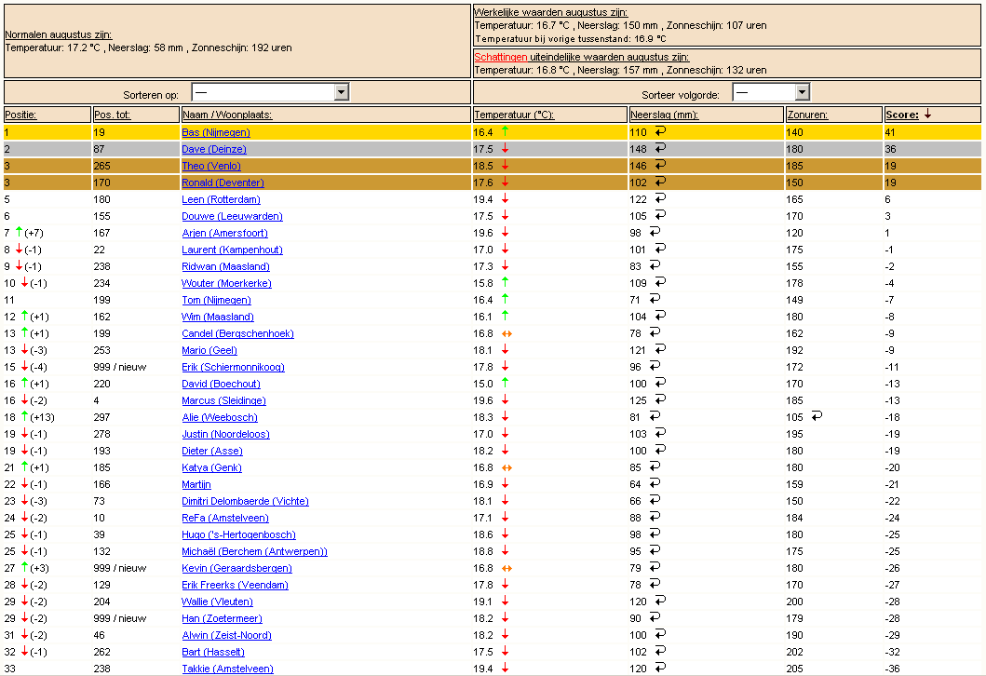The image size is (986, 676).
Task: Open the 'Sorteer volgorde' dropdown
Action: pyautogui.click(x=771, y=93)
